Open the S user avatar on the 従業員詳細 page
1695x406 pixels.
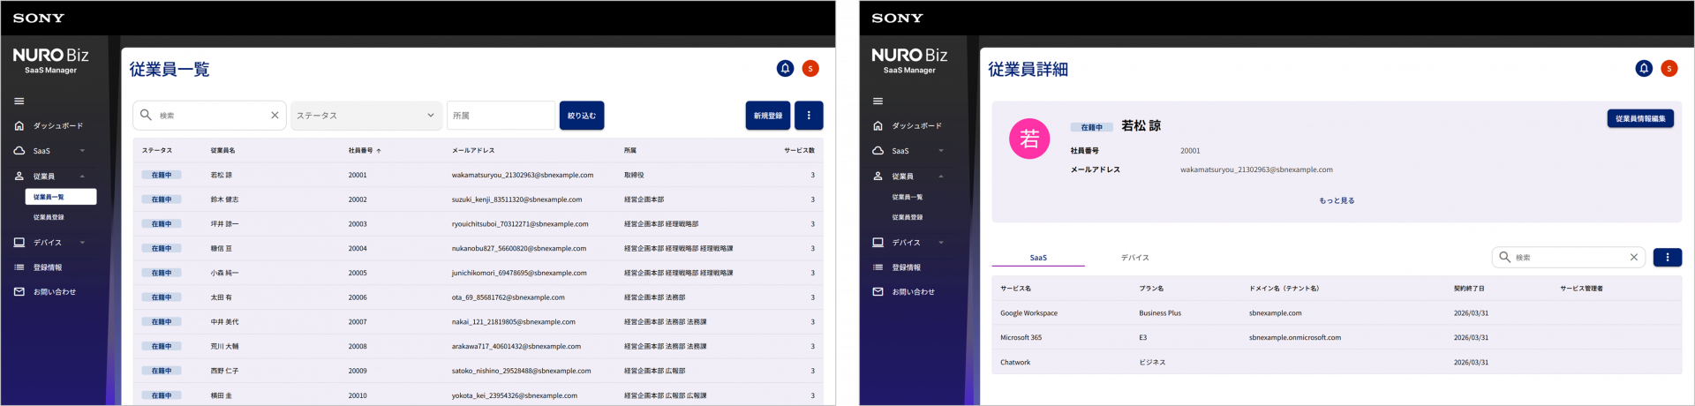[1669, 69]
